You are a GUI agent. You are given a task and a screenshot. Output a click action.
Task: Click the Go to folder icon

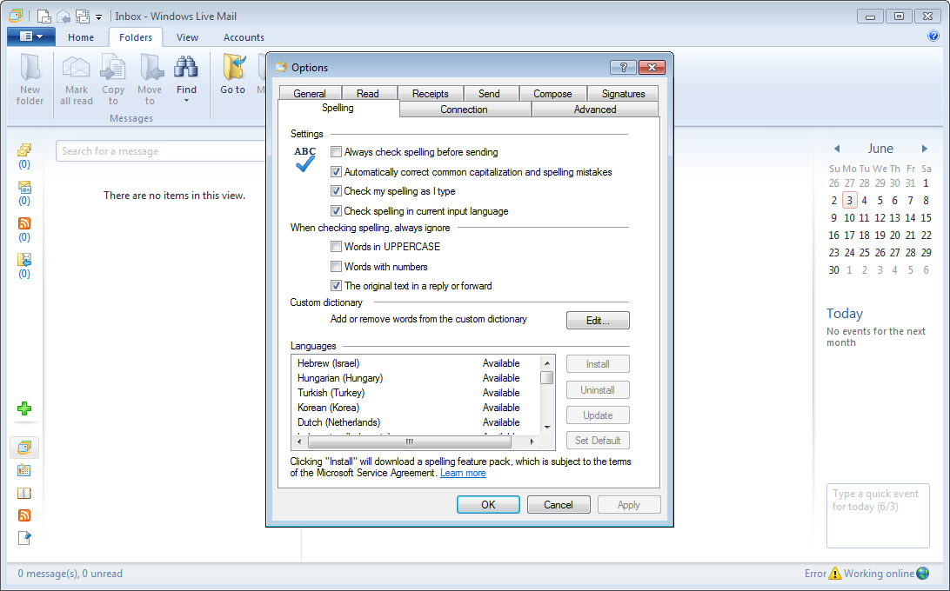[x=232, y=68]
